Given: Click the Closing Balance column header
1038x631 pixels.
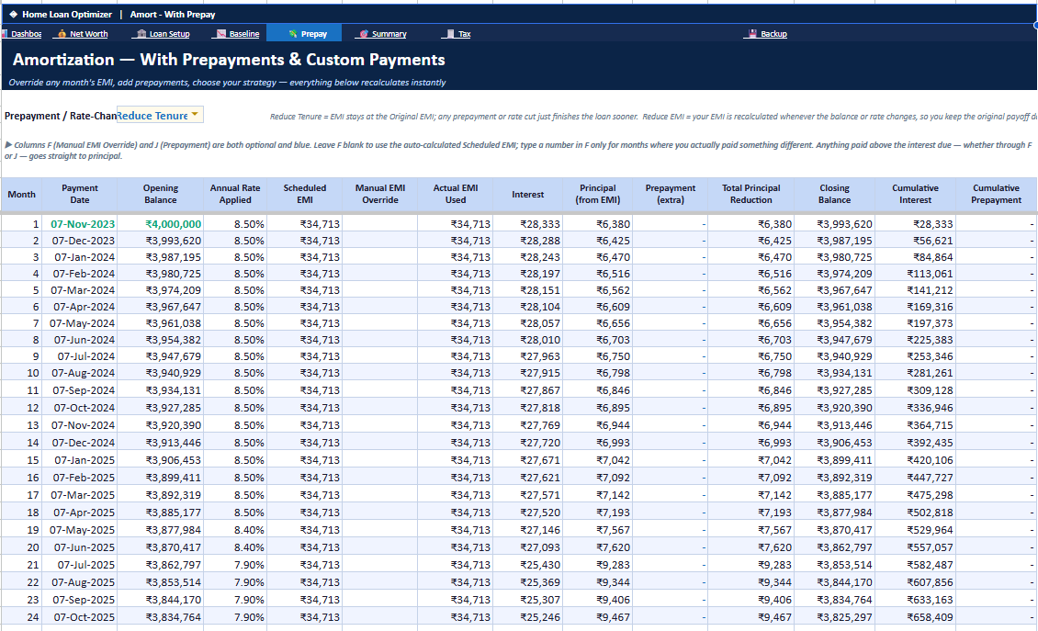Looking at the screenshot, I should 834,195.
